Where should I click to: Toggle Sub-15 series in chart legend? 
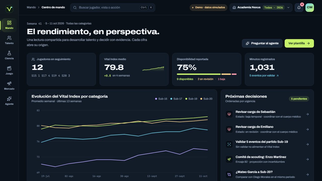(x=161, y=99)
